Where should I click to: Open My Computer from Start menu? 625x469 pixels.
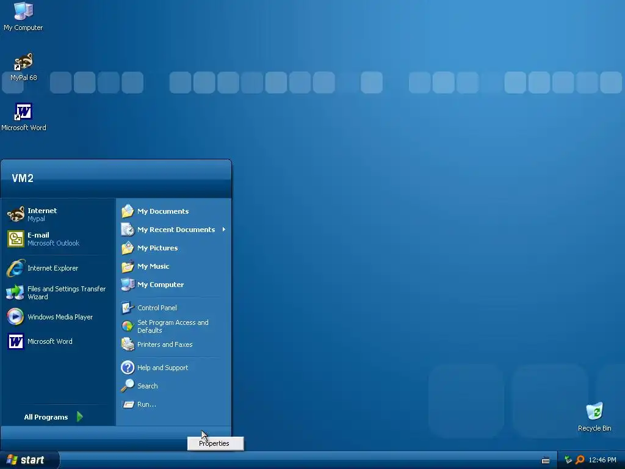point(174,285)
